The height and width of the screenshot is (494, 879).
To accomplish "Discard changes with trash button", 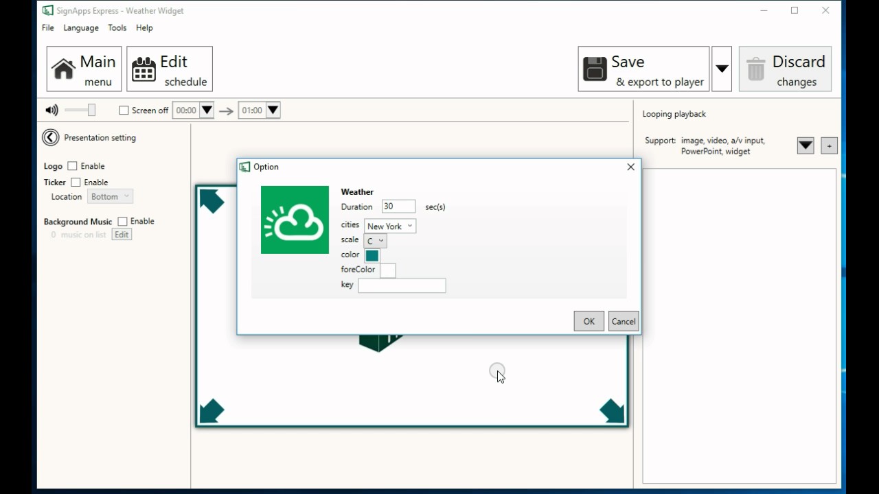I will 785,69.
